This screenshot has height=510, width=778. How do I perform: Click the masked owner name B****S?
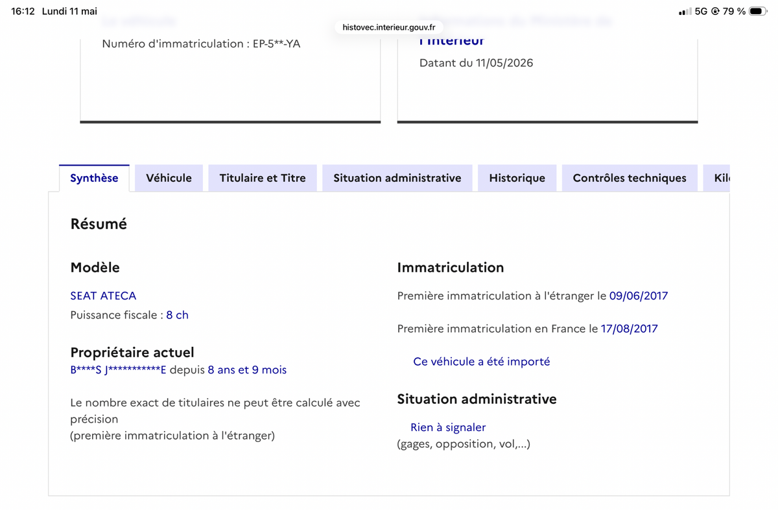click(86, 370)
